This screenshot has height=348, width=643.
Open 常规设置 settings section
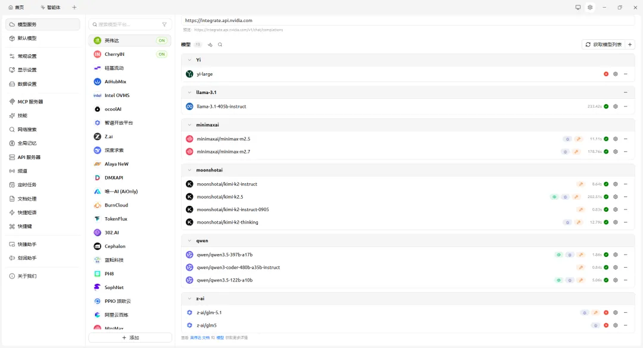(x=43, y=56)
